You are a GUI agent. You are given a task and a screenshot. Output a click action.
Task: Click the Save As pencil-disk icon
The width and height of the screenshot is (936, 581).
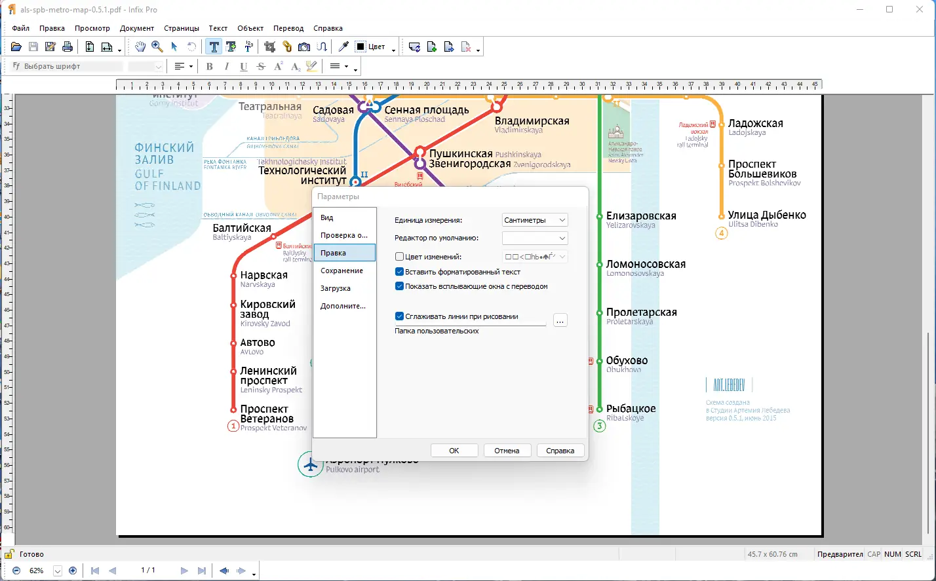pyautogui.click(x=50, y=47)
